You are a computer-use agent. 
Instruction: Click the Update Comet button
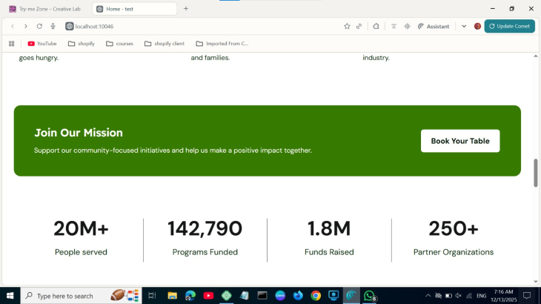509,26
